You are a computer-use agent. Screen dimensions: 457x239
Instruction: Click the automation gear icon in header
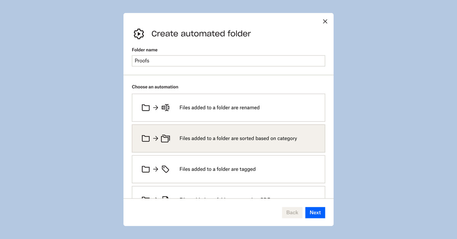(x=139, y=34)
